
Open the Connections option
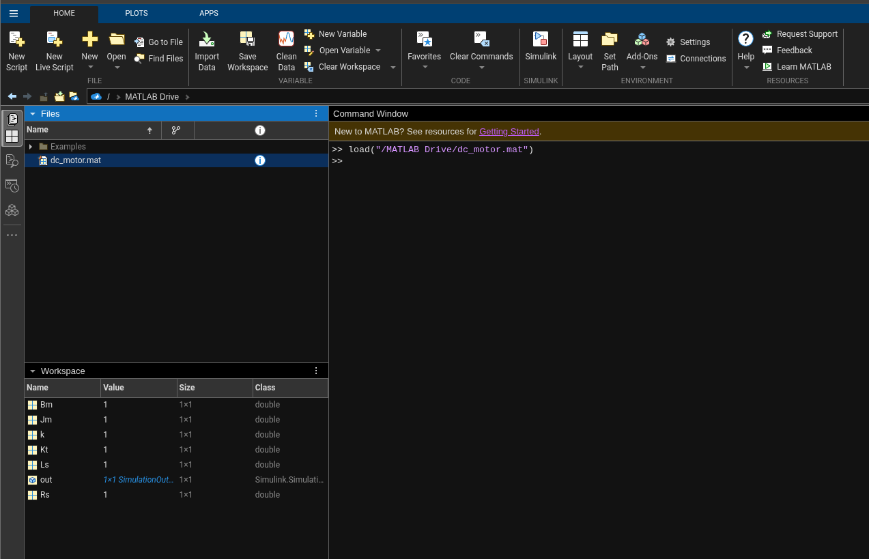point(696,59)
